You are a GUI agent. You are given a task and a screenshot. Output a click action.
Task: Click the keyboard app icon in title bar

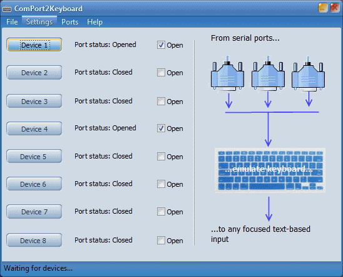pos(7,9)
